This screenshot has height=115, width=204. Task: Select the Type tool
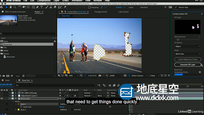(x=41, y=7)
